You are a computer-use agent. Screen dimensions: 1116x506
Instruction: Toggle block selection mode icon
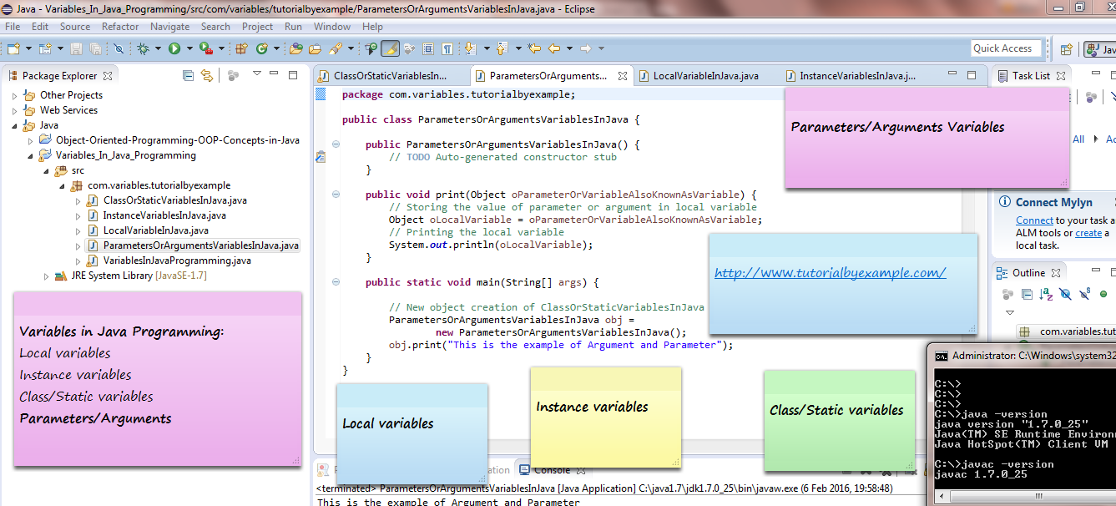(428, 48)
